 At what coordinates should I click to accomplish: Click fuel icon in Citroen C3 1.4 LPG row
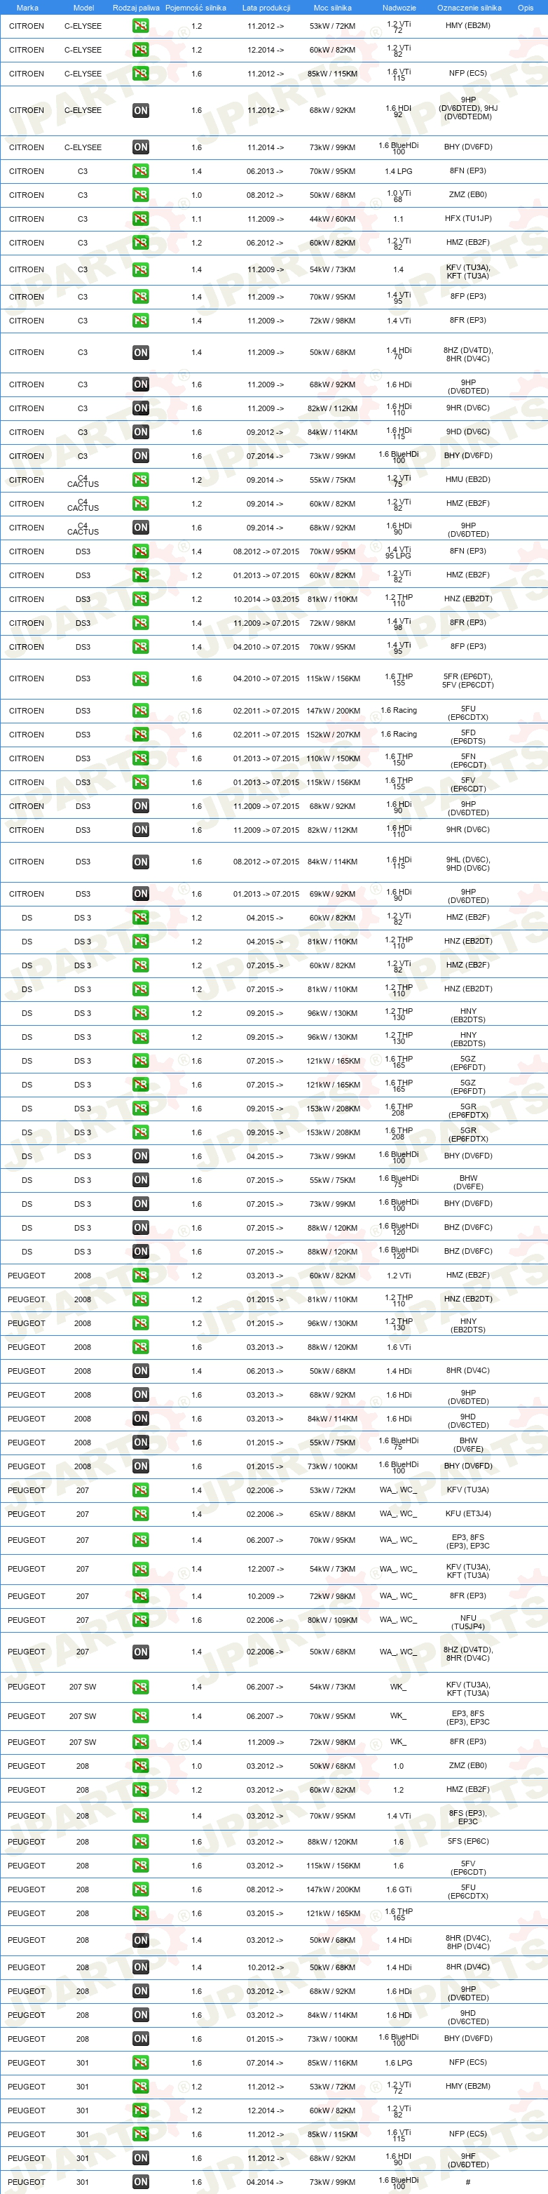(140, 171)
